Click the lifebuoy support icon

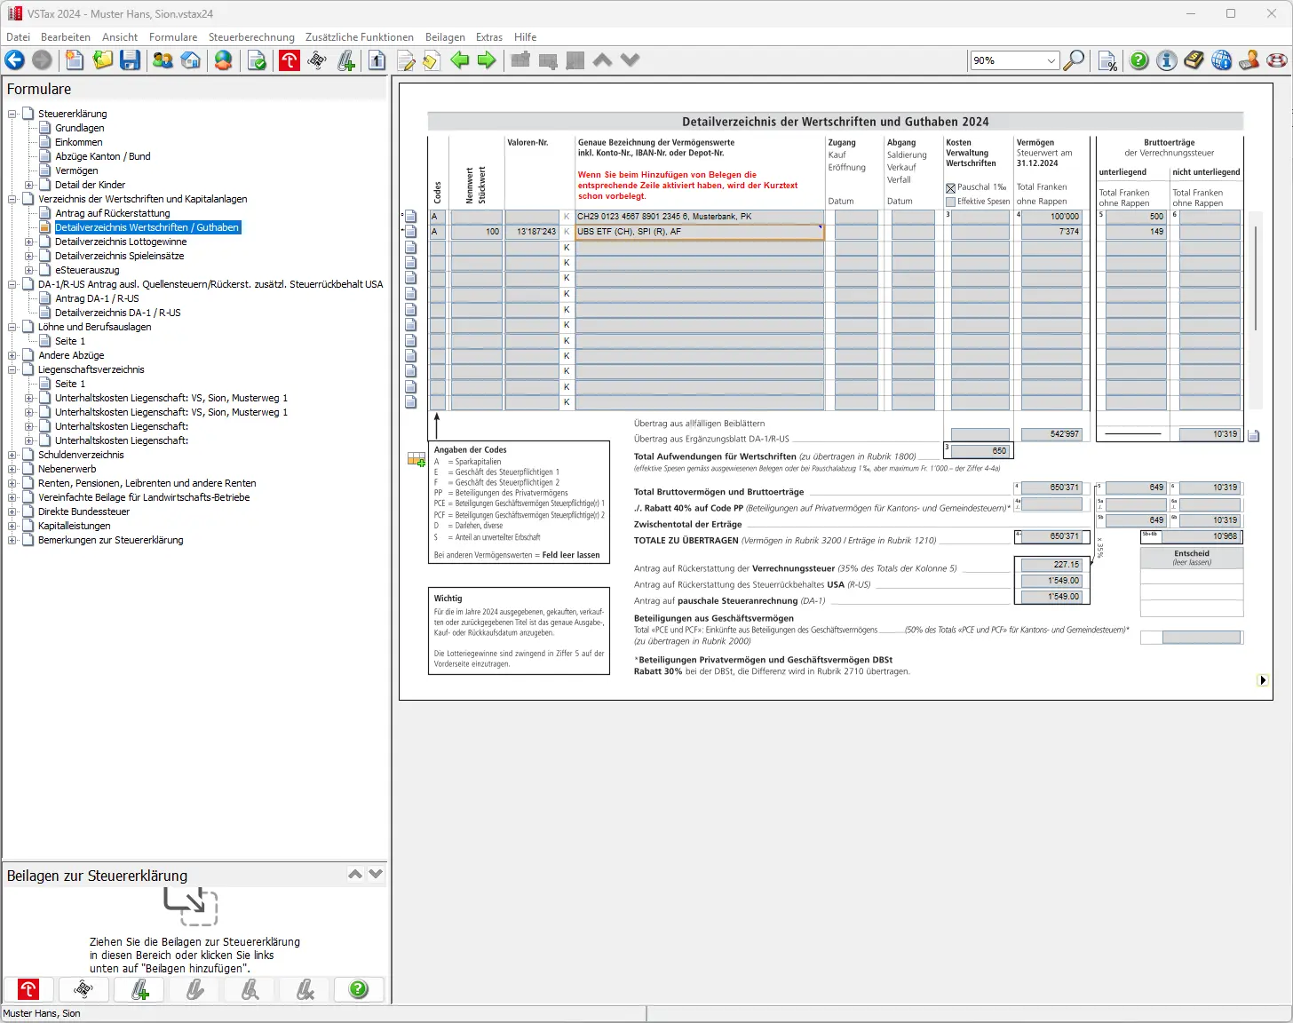pyautogui.click(x=1277, y=60)
